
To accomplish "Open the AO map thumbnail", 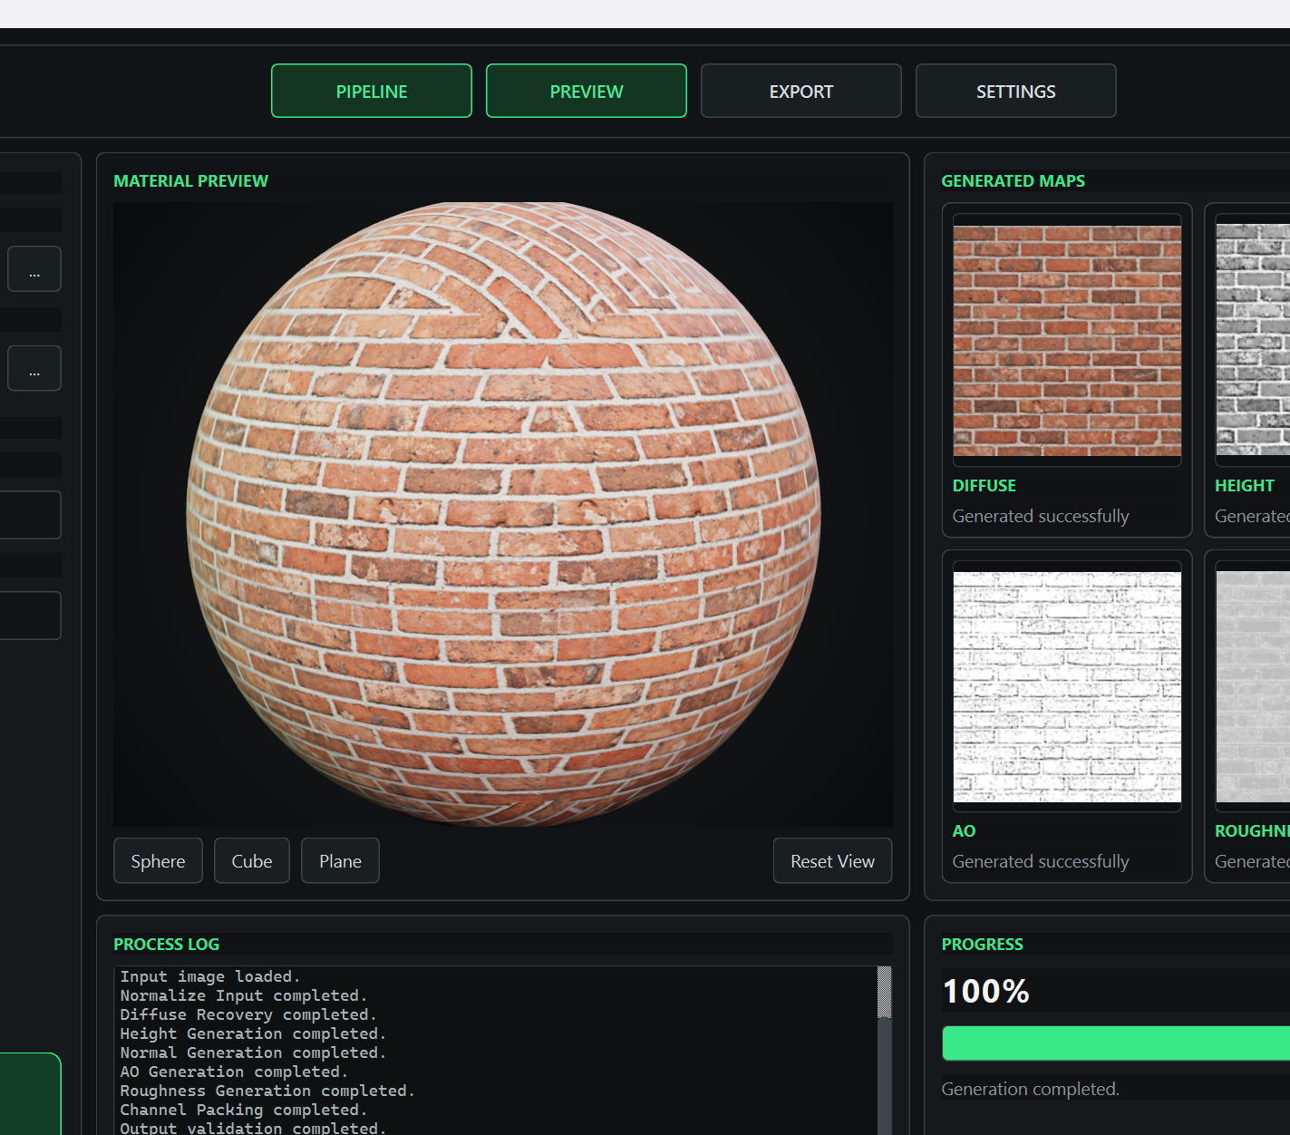I will tap(1067, 687).
